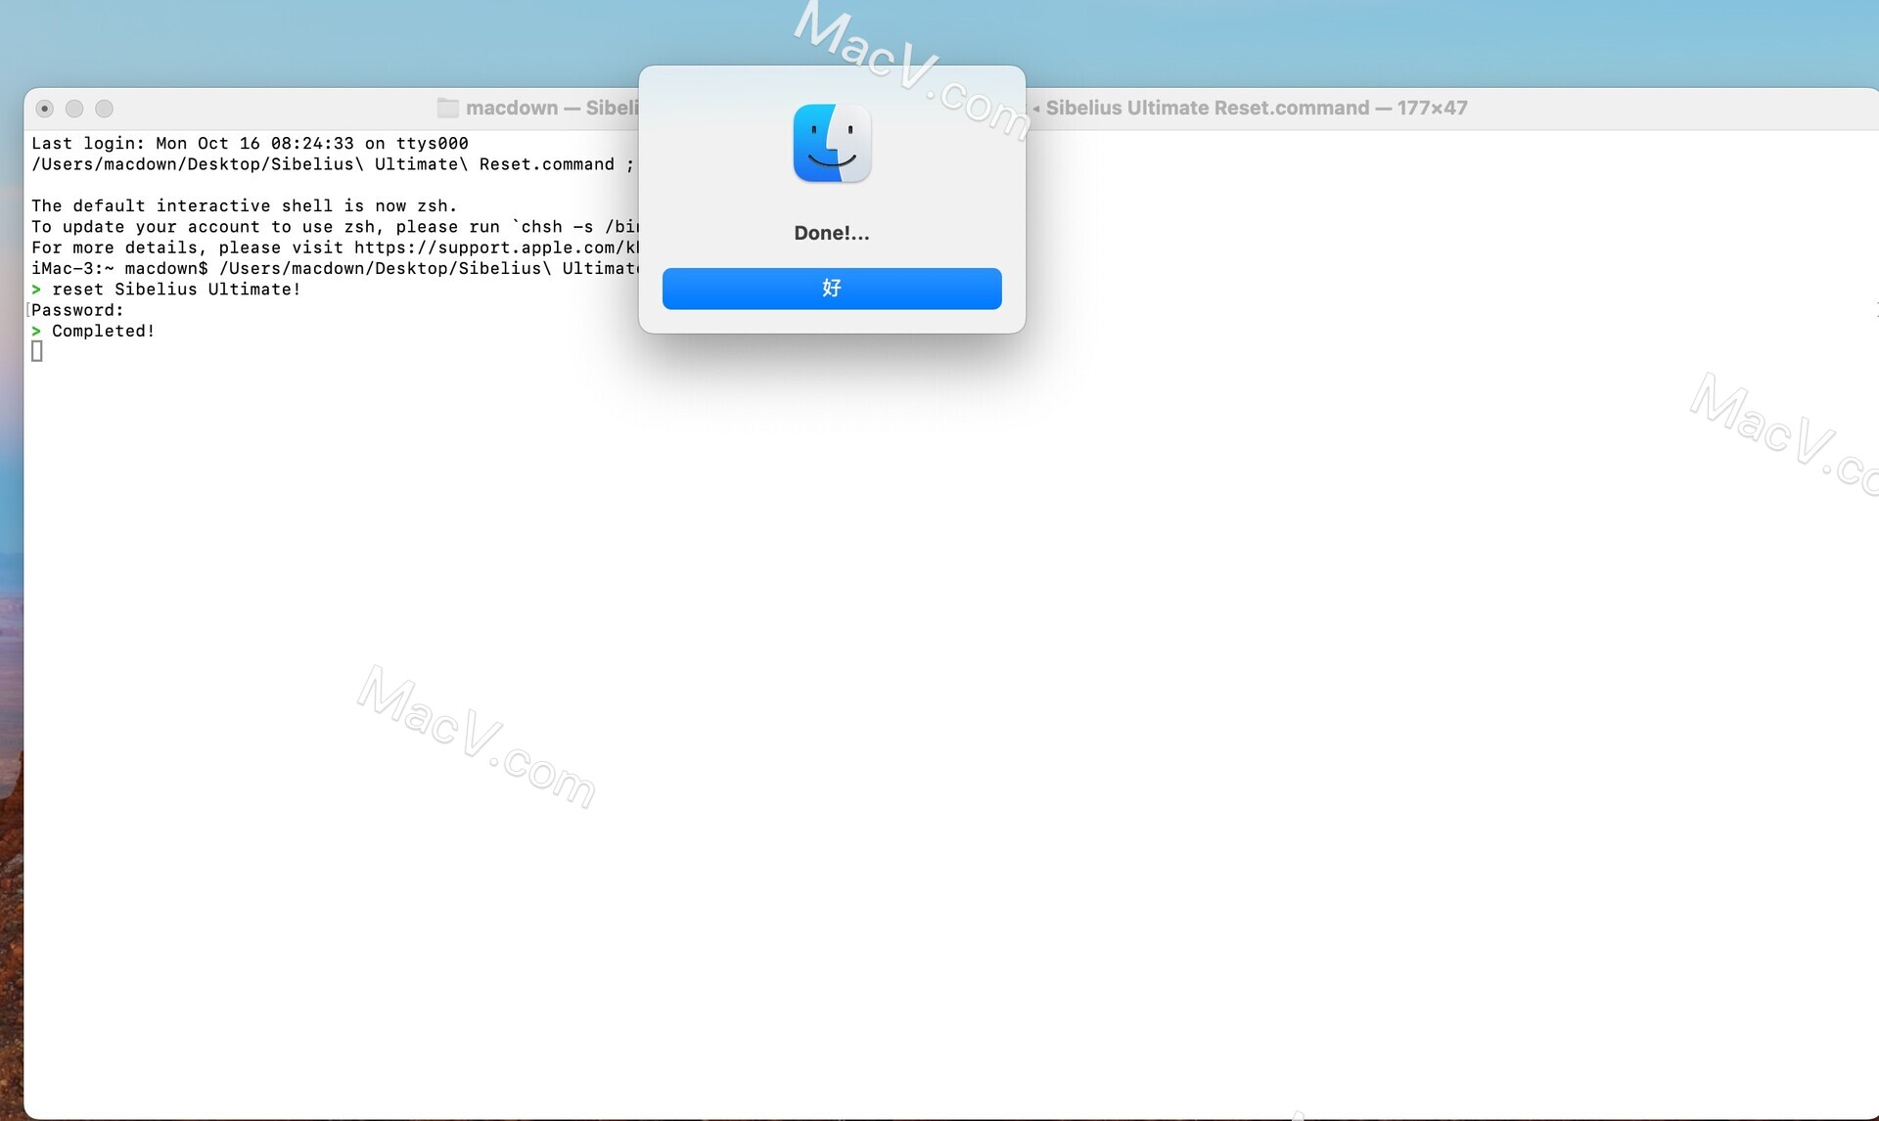Click the '/Users/macdown/Desktop/Sibelius\ Ultimate\ Reset.command' path line
Screen dimensions: 1879x1121
click(333, 164)
